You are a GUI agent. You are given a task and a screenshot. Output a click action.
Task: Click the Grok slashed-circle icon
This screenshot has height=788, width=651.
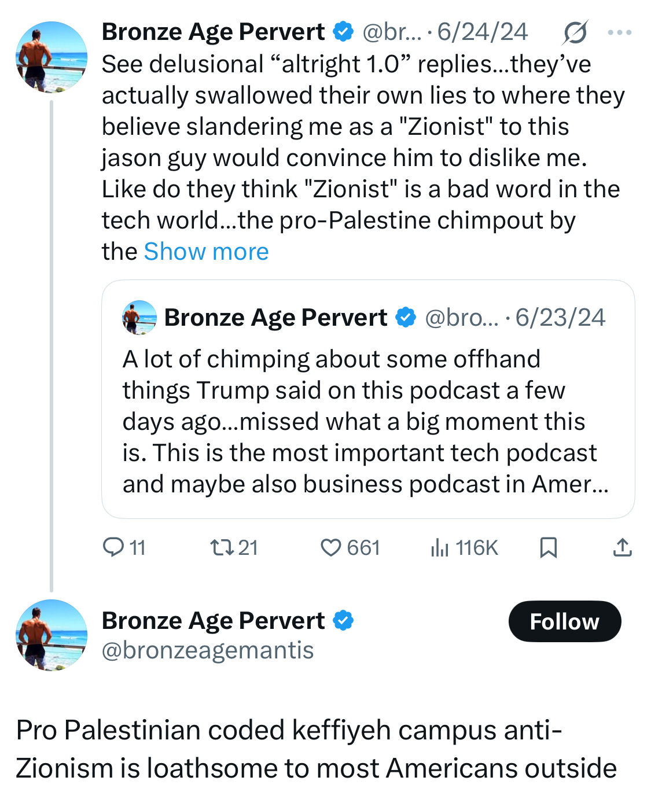pos(575,32)
